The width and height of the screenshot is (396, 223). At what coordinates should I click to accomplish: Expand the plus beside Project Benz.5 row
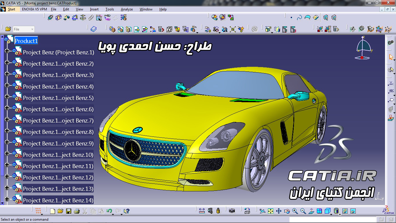coord(7,97)
